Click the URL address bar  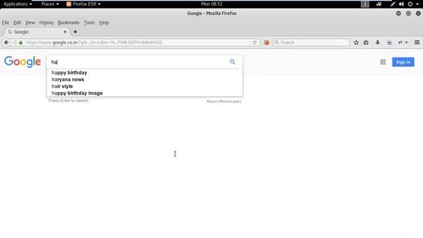[x=137, y=42]
